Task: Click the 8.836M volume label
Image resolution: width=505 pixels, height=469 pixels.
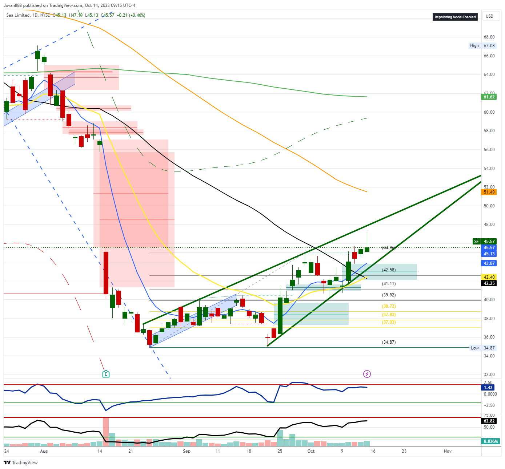Action: 490,441
